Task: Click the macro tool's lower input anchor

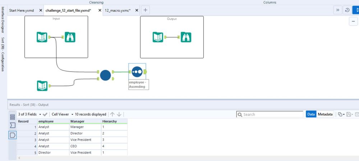Action: point(98,79)
